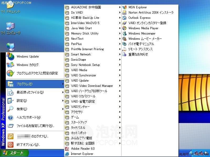Viewport: 210px width, 157px height.
Task: Open Smart Network folder
Action: pyautogui.click(x=93, y=54)
